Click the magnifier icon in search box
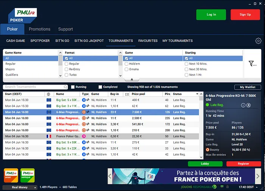Viewport: 265px width, 191px height. [65, 87]
